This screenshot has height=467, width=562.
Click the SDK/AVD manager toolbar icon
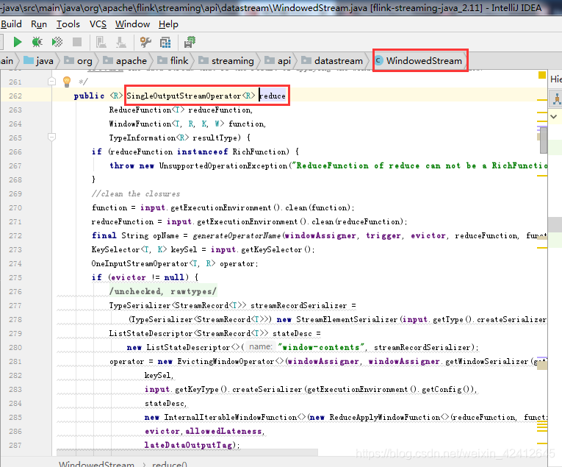[x=190, y=42]
